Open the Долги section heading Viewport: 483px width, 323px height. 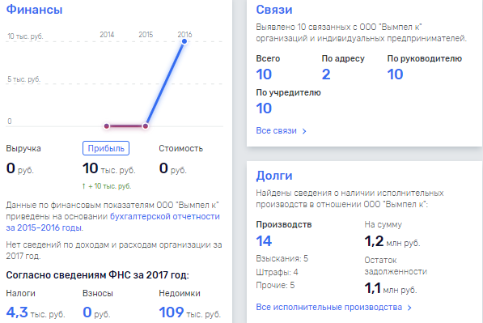tap(274, 176)
